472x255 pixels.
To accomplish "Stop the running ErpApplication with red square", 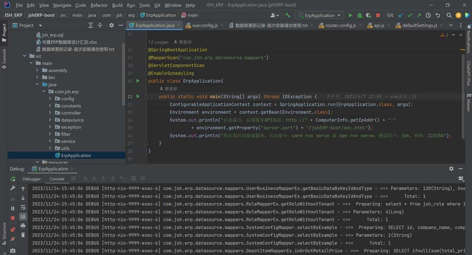I will click(378, 15).
